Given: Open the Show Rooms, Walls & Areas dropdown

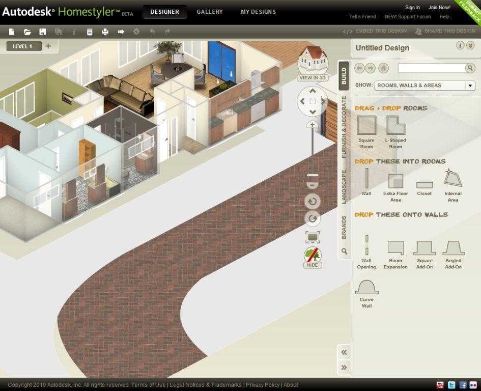Looking at the screenshot, I should click(x=425, y=86).
